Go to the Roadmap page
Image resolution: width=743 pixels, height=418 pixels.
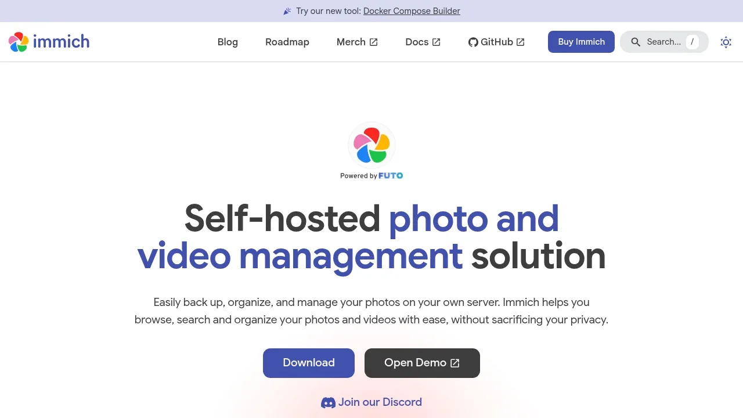click(x=287, y=42)
